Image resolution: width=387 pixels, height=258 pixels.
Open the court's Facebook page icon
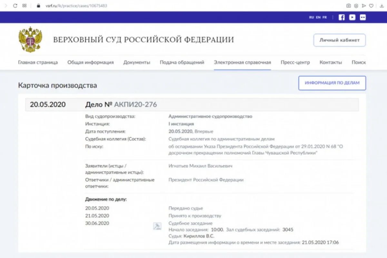(x=342, y=17)
